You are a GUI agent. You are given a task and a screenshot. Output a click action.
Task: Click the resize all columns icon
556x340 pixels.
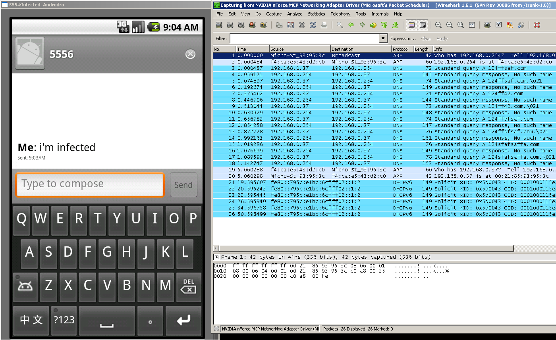click(472, 25)
